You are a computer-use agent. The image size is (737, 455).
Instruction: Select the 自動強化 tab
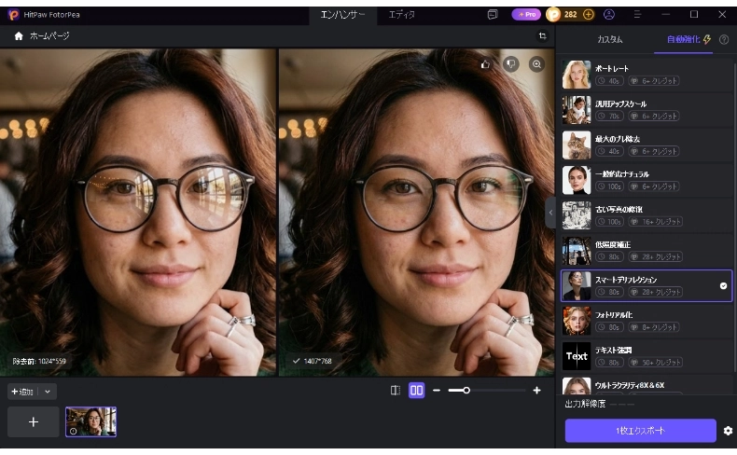click(x=684, y=39)
